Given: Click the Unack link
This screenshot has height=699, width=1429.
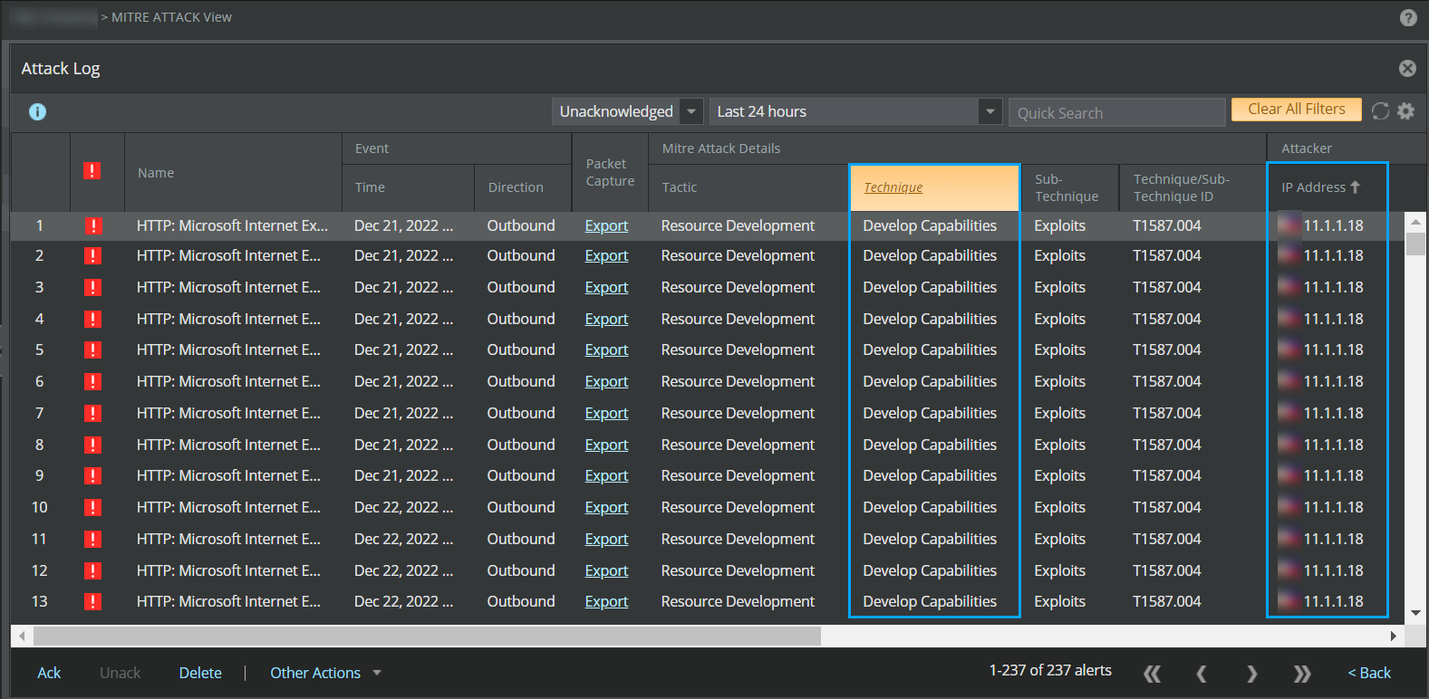Looking at the screenshot, I should coord(120,673).
